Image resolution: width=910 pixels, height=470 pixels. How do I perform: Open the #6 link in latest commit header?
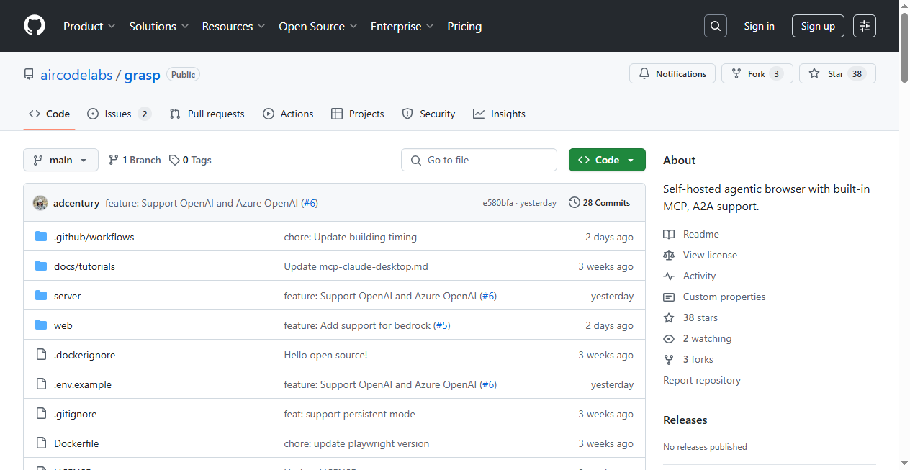tap(310, 203)
